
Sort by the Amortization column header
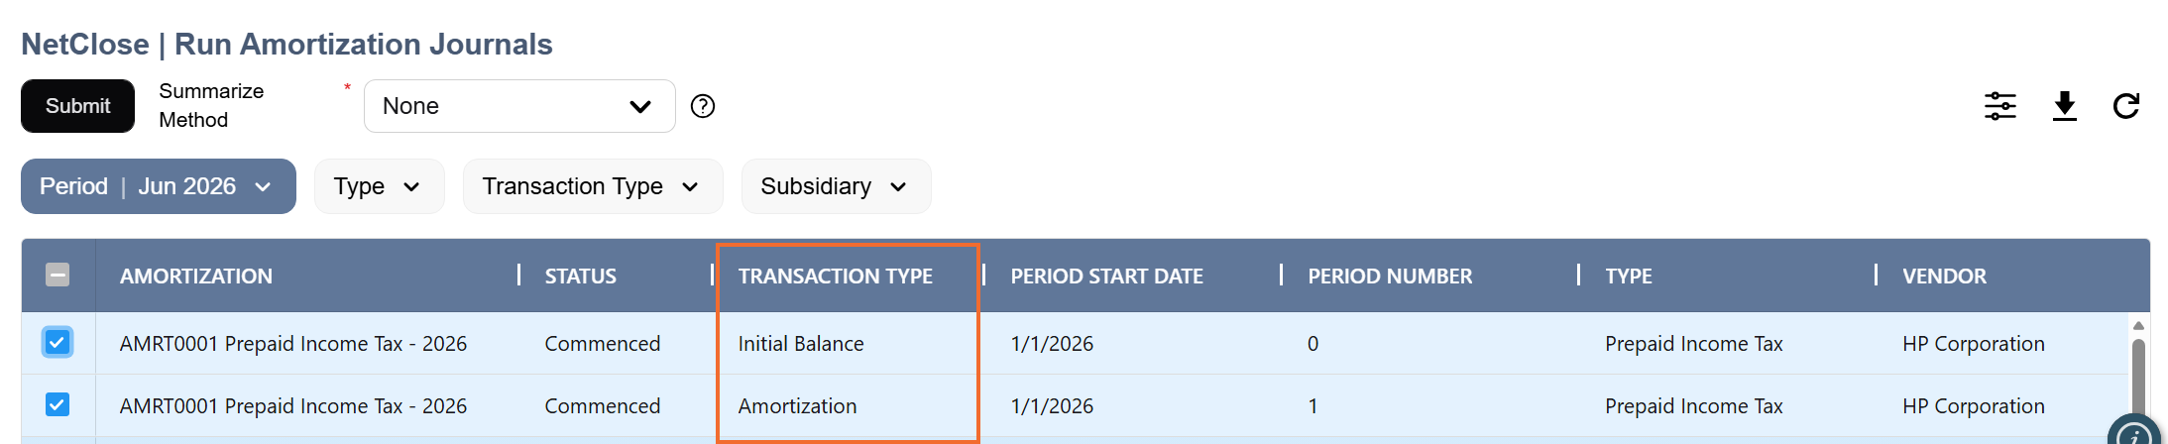(196, 277)
